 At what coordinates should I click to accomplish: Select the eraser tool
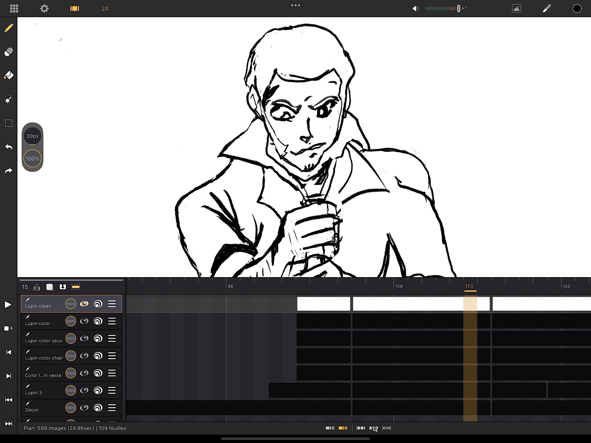(9, 52)
